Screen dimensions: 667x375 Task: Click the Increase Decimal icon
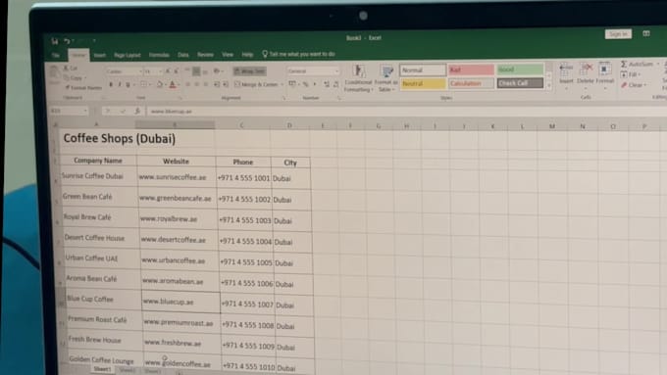coord(327,84)
